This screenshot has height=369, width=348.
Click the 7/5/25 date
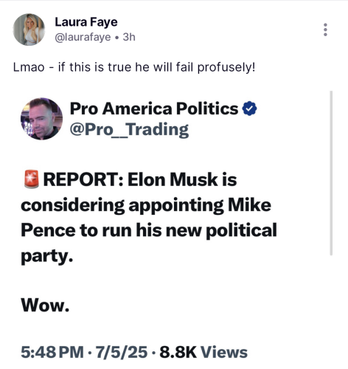point(122,352)
